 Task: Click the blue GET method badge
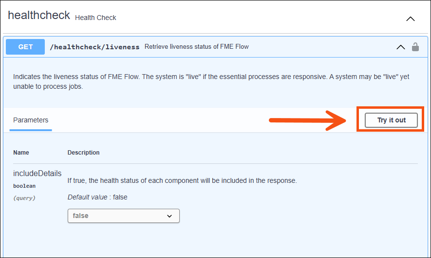pos(25,47)
